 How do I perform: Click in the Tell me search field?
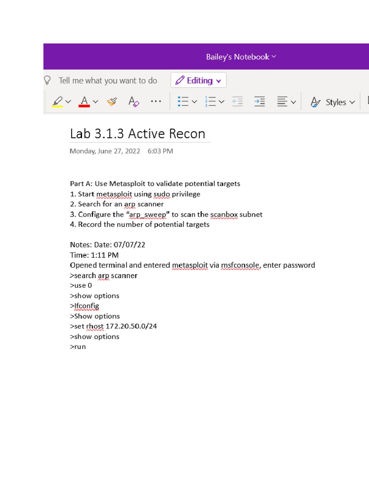click(108, 80)
